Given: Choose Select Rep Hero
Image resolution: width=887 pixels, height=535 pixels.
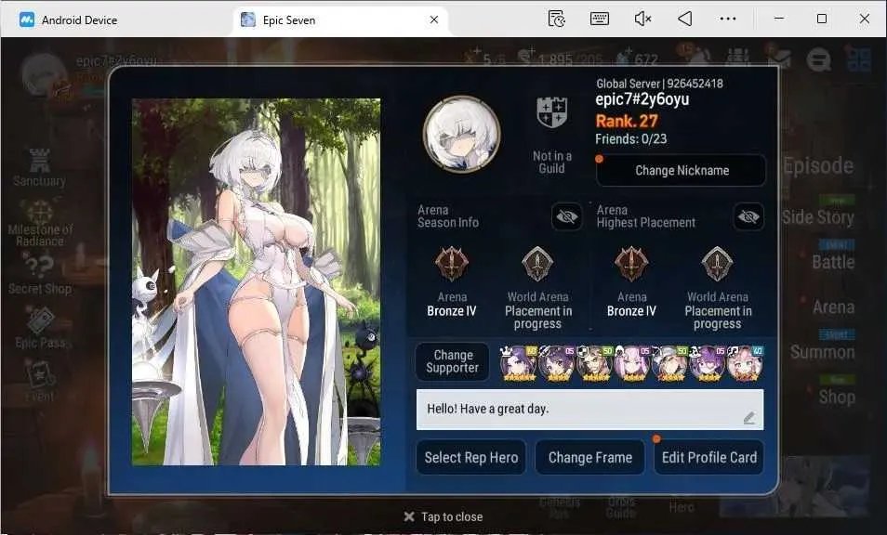Looking at the screenshot, I should click(x=471, y=457).
